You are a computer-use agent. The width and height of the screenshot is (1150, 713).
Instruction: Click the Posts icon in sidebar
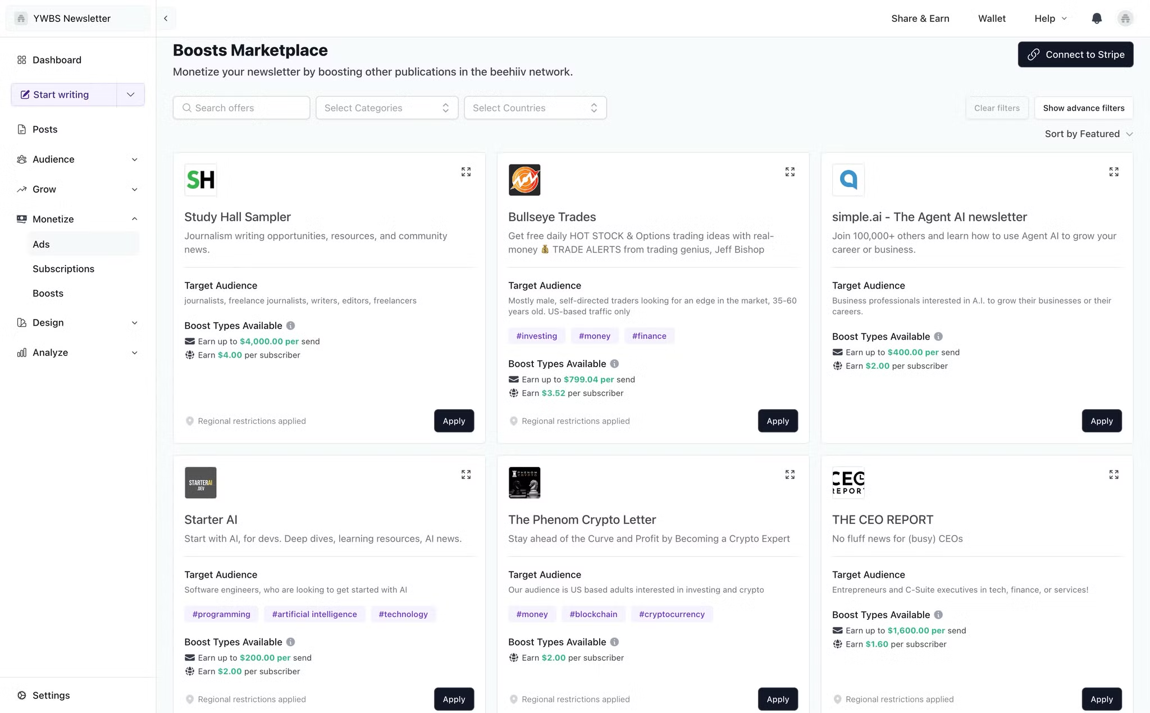pos(21,129)
